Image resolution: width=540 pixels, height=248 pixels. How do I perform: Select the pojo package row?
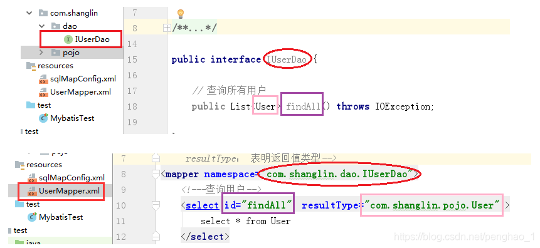click(x=72, y=52)
